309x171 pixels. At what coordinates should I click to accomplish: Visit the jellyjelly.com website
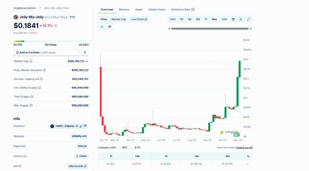pyautogui.click(x=79, y=136)
